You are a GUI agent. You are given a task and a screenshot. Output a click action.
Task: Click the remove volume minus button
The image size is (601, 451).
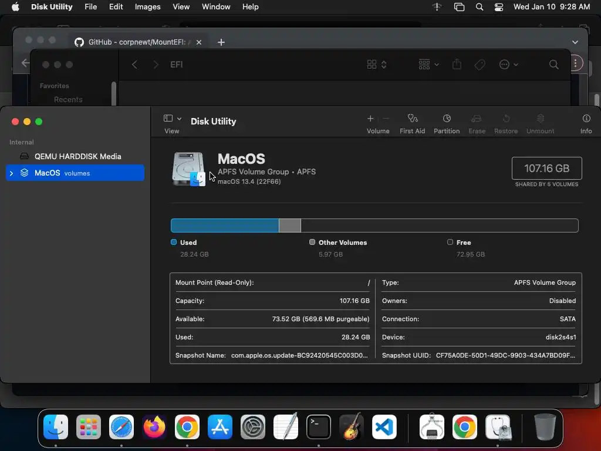click(386, 119)
